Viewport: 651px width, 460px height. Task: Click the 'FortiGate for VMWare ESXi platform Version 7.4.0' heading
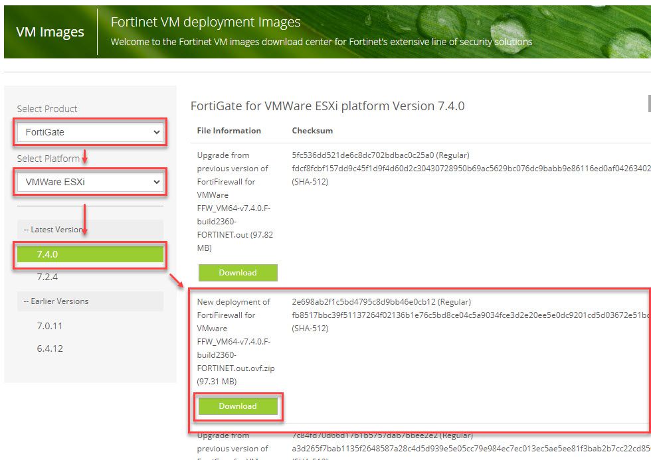tap(327, 106)
